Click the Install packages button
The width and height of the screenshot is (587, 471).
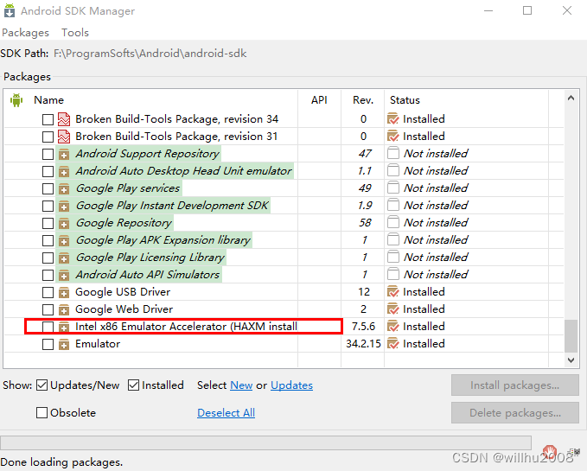tap(514, 385)
